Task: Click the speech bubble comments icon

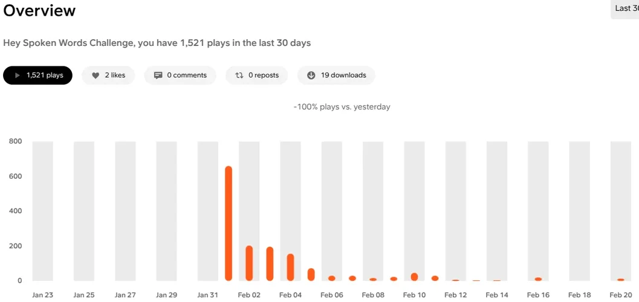Action: [x=158, y=75]
